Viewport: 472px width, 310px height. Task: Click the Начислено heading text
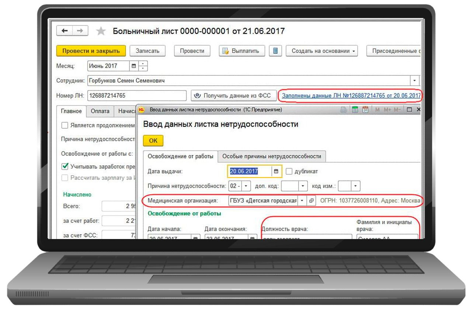click(x=77, y=195)
